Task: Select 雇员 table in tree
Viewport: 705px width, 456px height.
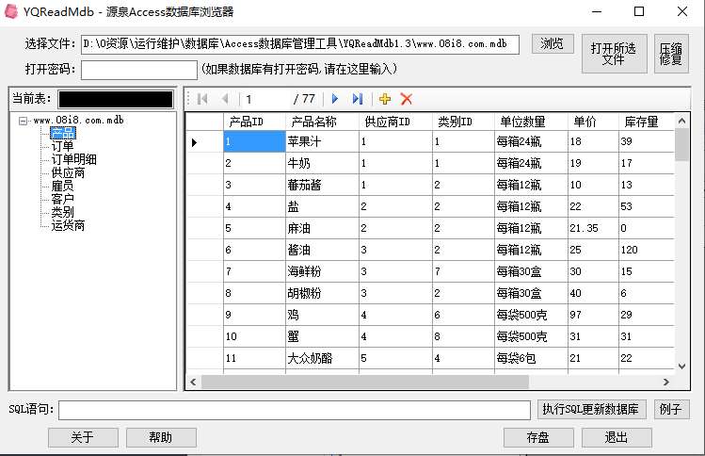Action: click(x=62, y=186)
